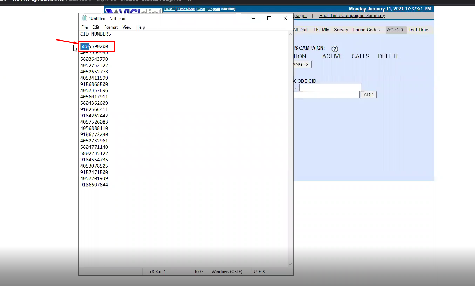Image resolution: width=475 pixels, height=286 pixels.
Task: Open Real-Time Campaigns Summary link
Action: [352, 16]
